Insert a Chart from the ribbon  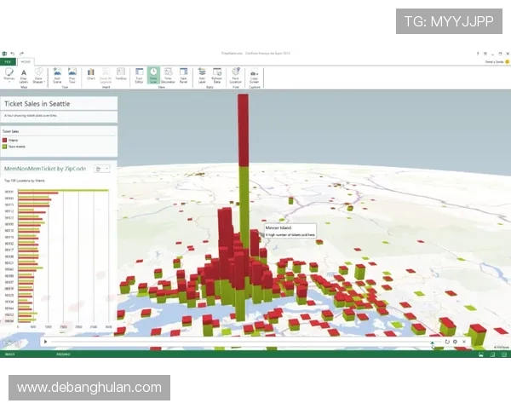click(x=91, y=75)
